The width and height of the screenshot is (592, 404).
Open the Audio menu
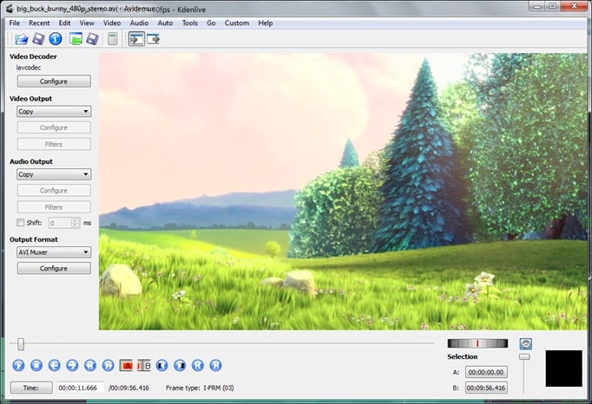(139, 23)
